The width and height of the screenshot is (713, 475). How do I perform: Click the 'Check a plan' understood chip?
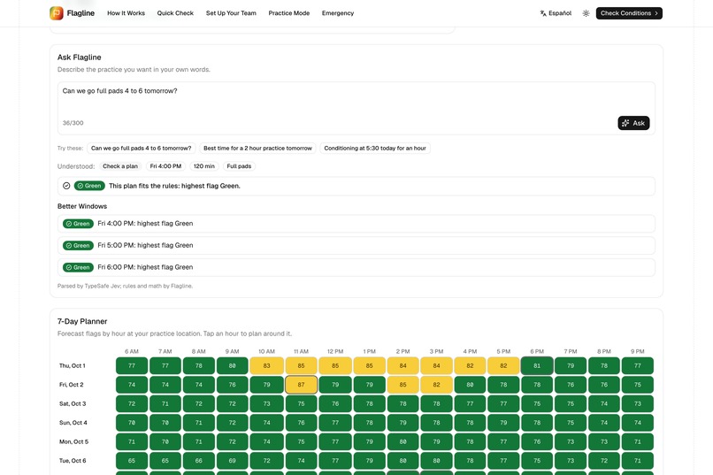point(120,166)
